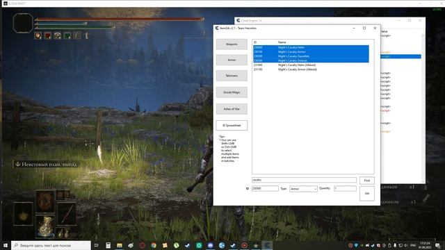Click the ID column header

(x=255, y=42)
